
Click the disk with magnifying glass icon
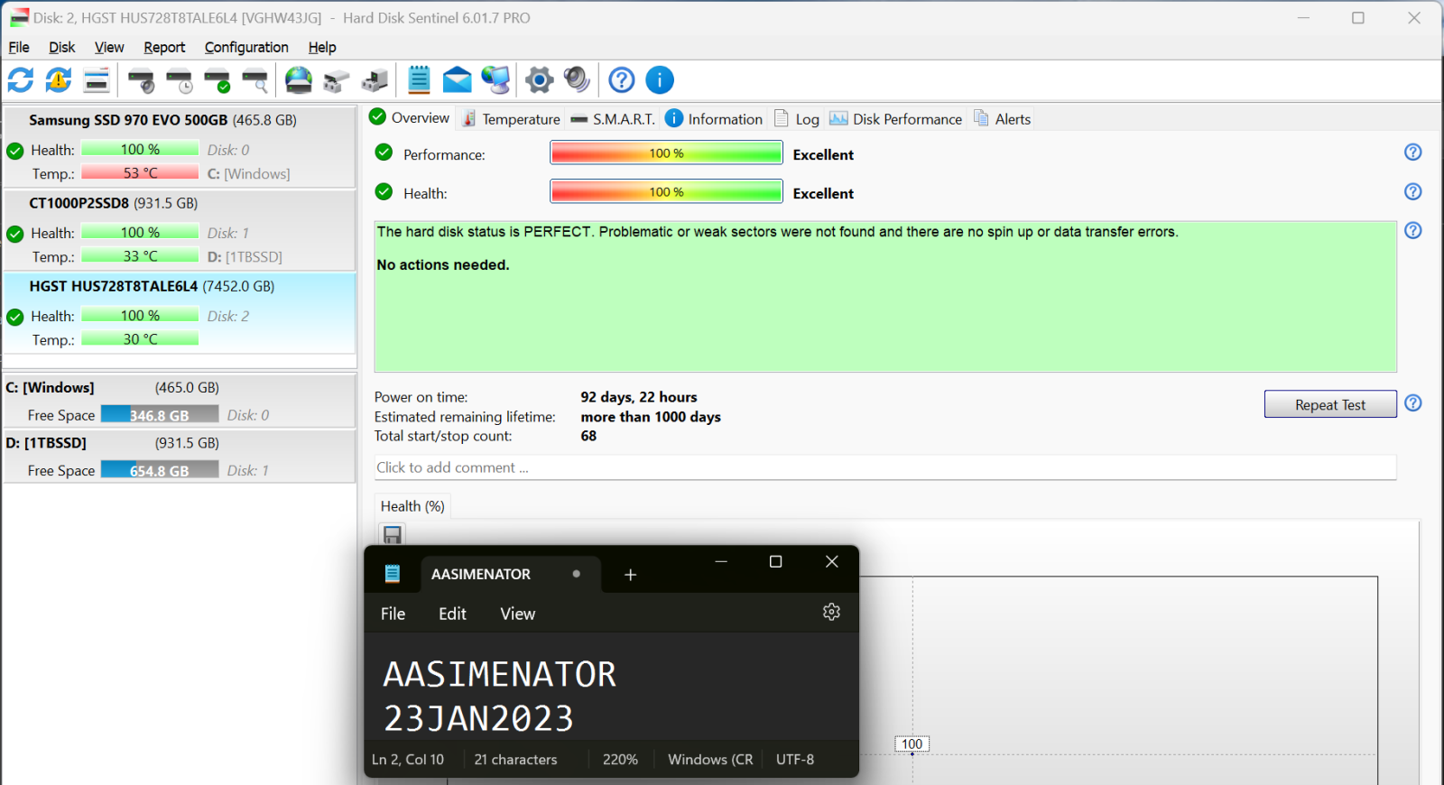tap(255, 80)
